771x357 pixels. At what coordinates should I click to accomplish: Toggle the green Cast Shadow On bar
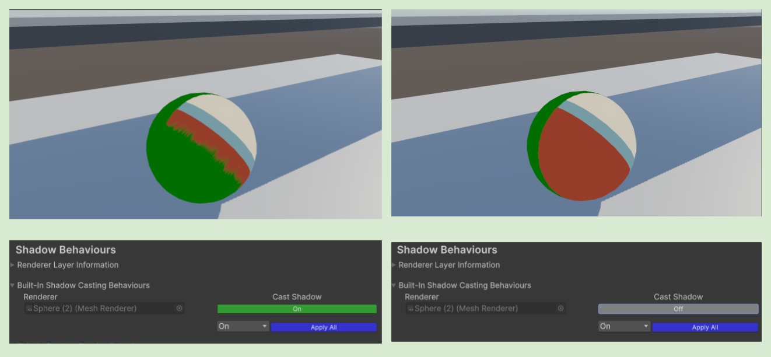click(x=297, y=309)
